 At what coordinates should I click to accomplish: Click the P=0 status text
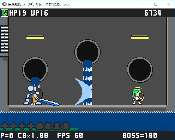tap(7, 135)
